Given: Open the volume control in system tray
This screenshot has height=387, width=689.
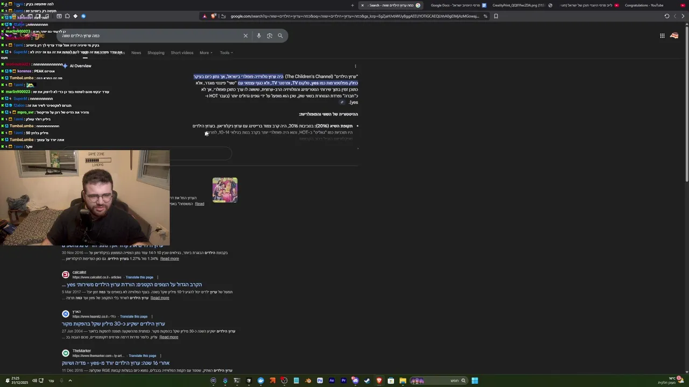Looking at the screenshot, I should click(34, 381).
